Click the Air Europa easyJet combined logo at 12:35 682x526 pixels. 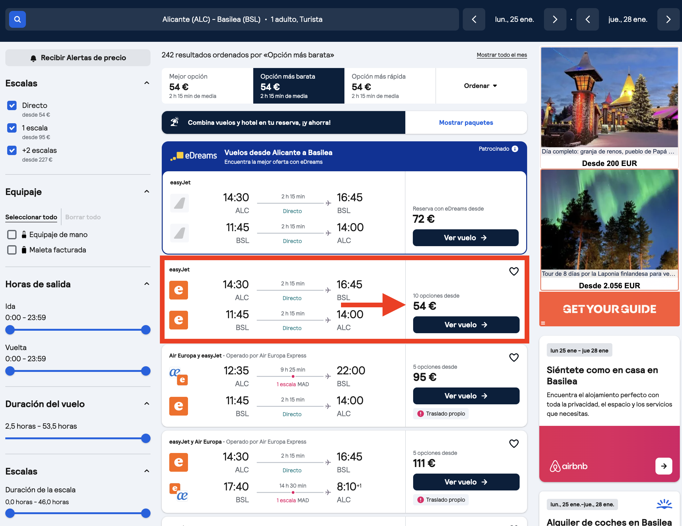(179, 376)
